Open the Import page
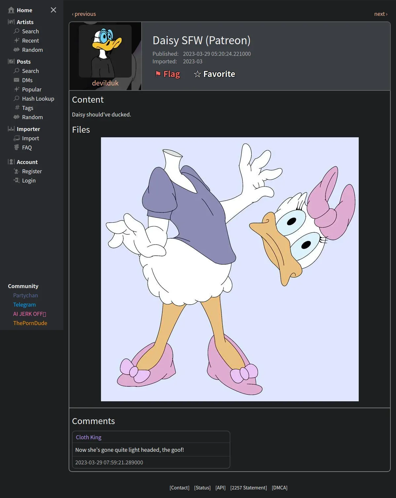The width and height of the screenshot is (396, 498). pos(30,138)
